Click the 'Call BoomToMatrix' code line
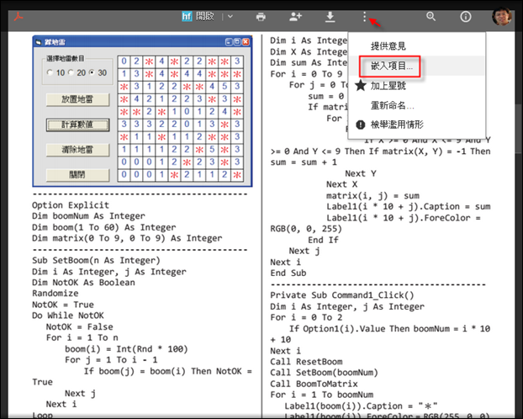The image size is (523, 419). pos(314,384)
